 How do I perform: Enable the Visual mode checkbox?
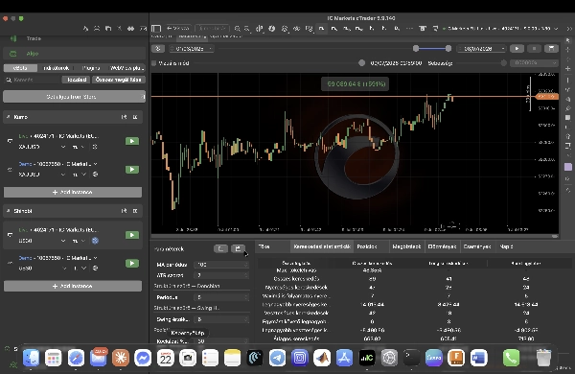(154, 63)
